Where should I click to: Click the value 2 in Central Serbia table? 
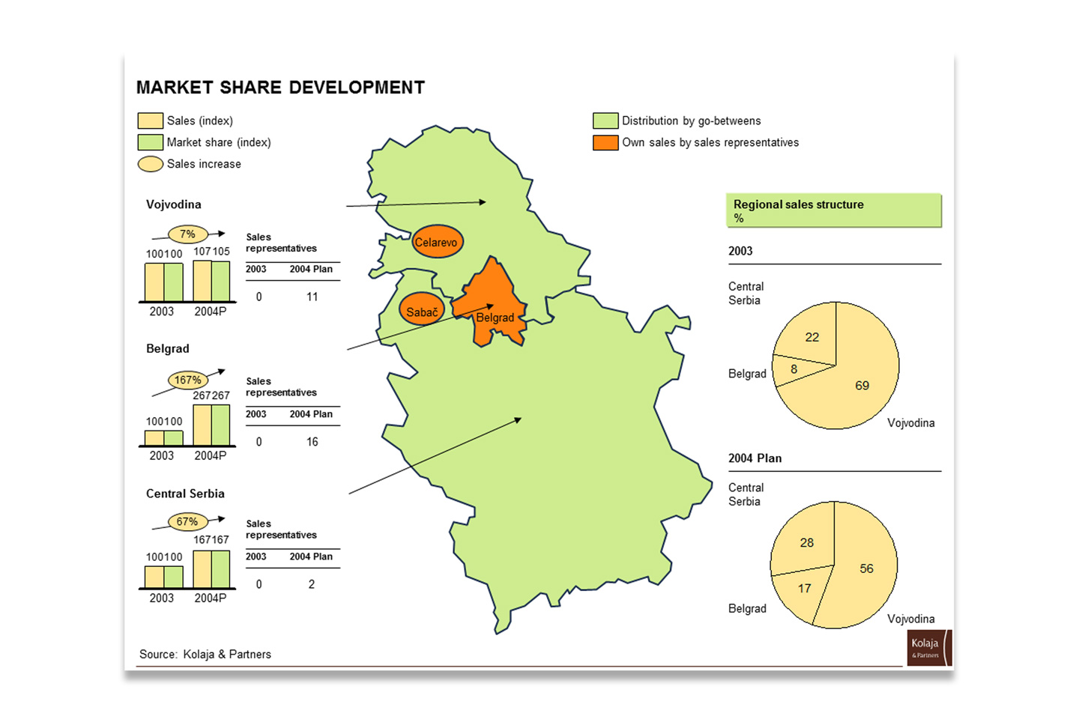click(312, 584)
